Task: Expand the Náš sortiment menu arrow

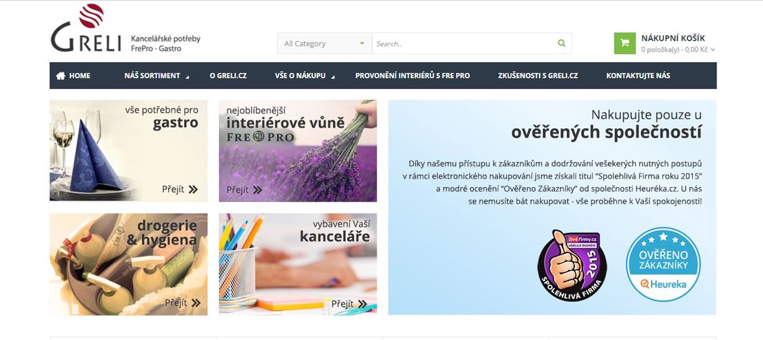Action: click(x=187, y=77)
